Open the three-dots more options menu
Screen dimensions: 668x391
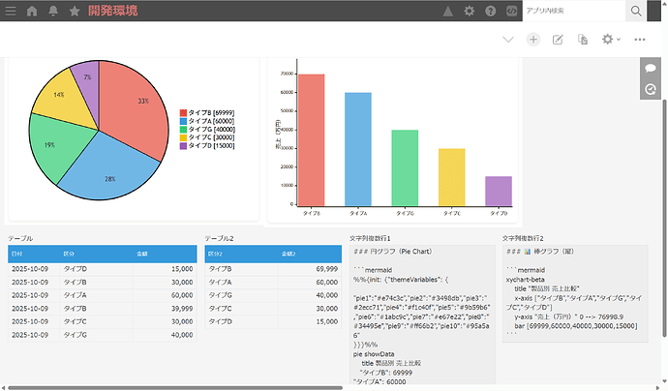pyautogui.click(x=640, y=40)
